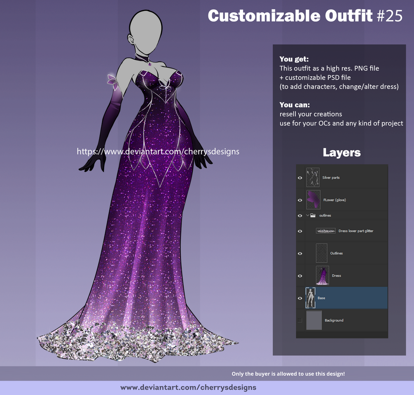414x395 pixels.
Task: Click the "You get:" heading
Action: [294, 59]
